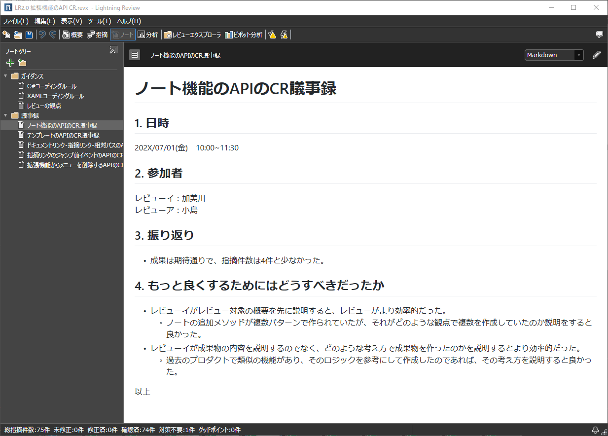Open レビューエクスプローラ
Viewport: 608px width, 436px height.
tap(193, 35)
